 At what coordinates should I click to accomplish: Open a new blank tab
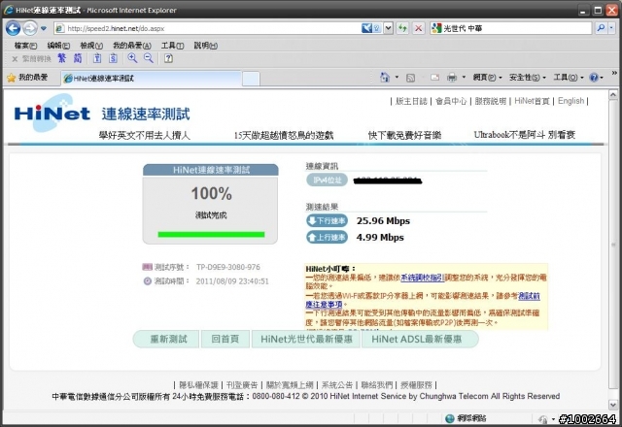point(251,79)
